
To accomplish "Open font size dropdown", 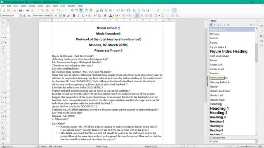I will click(x=60, y=16).
